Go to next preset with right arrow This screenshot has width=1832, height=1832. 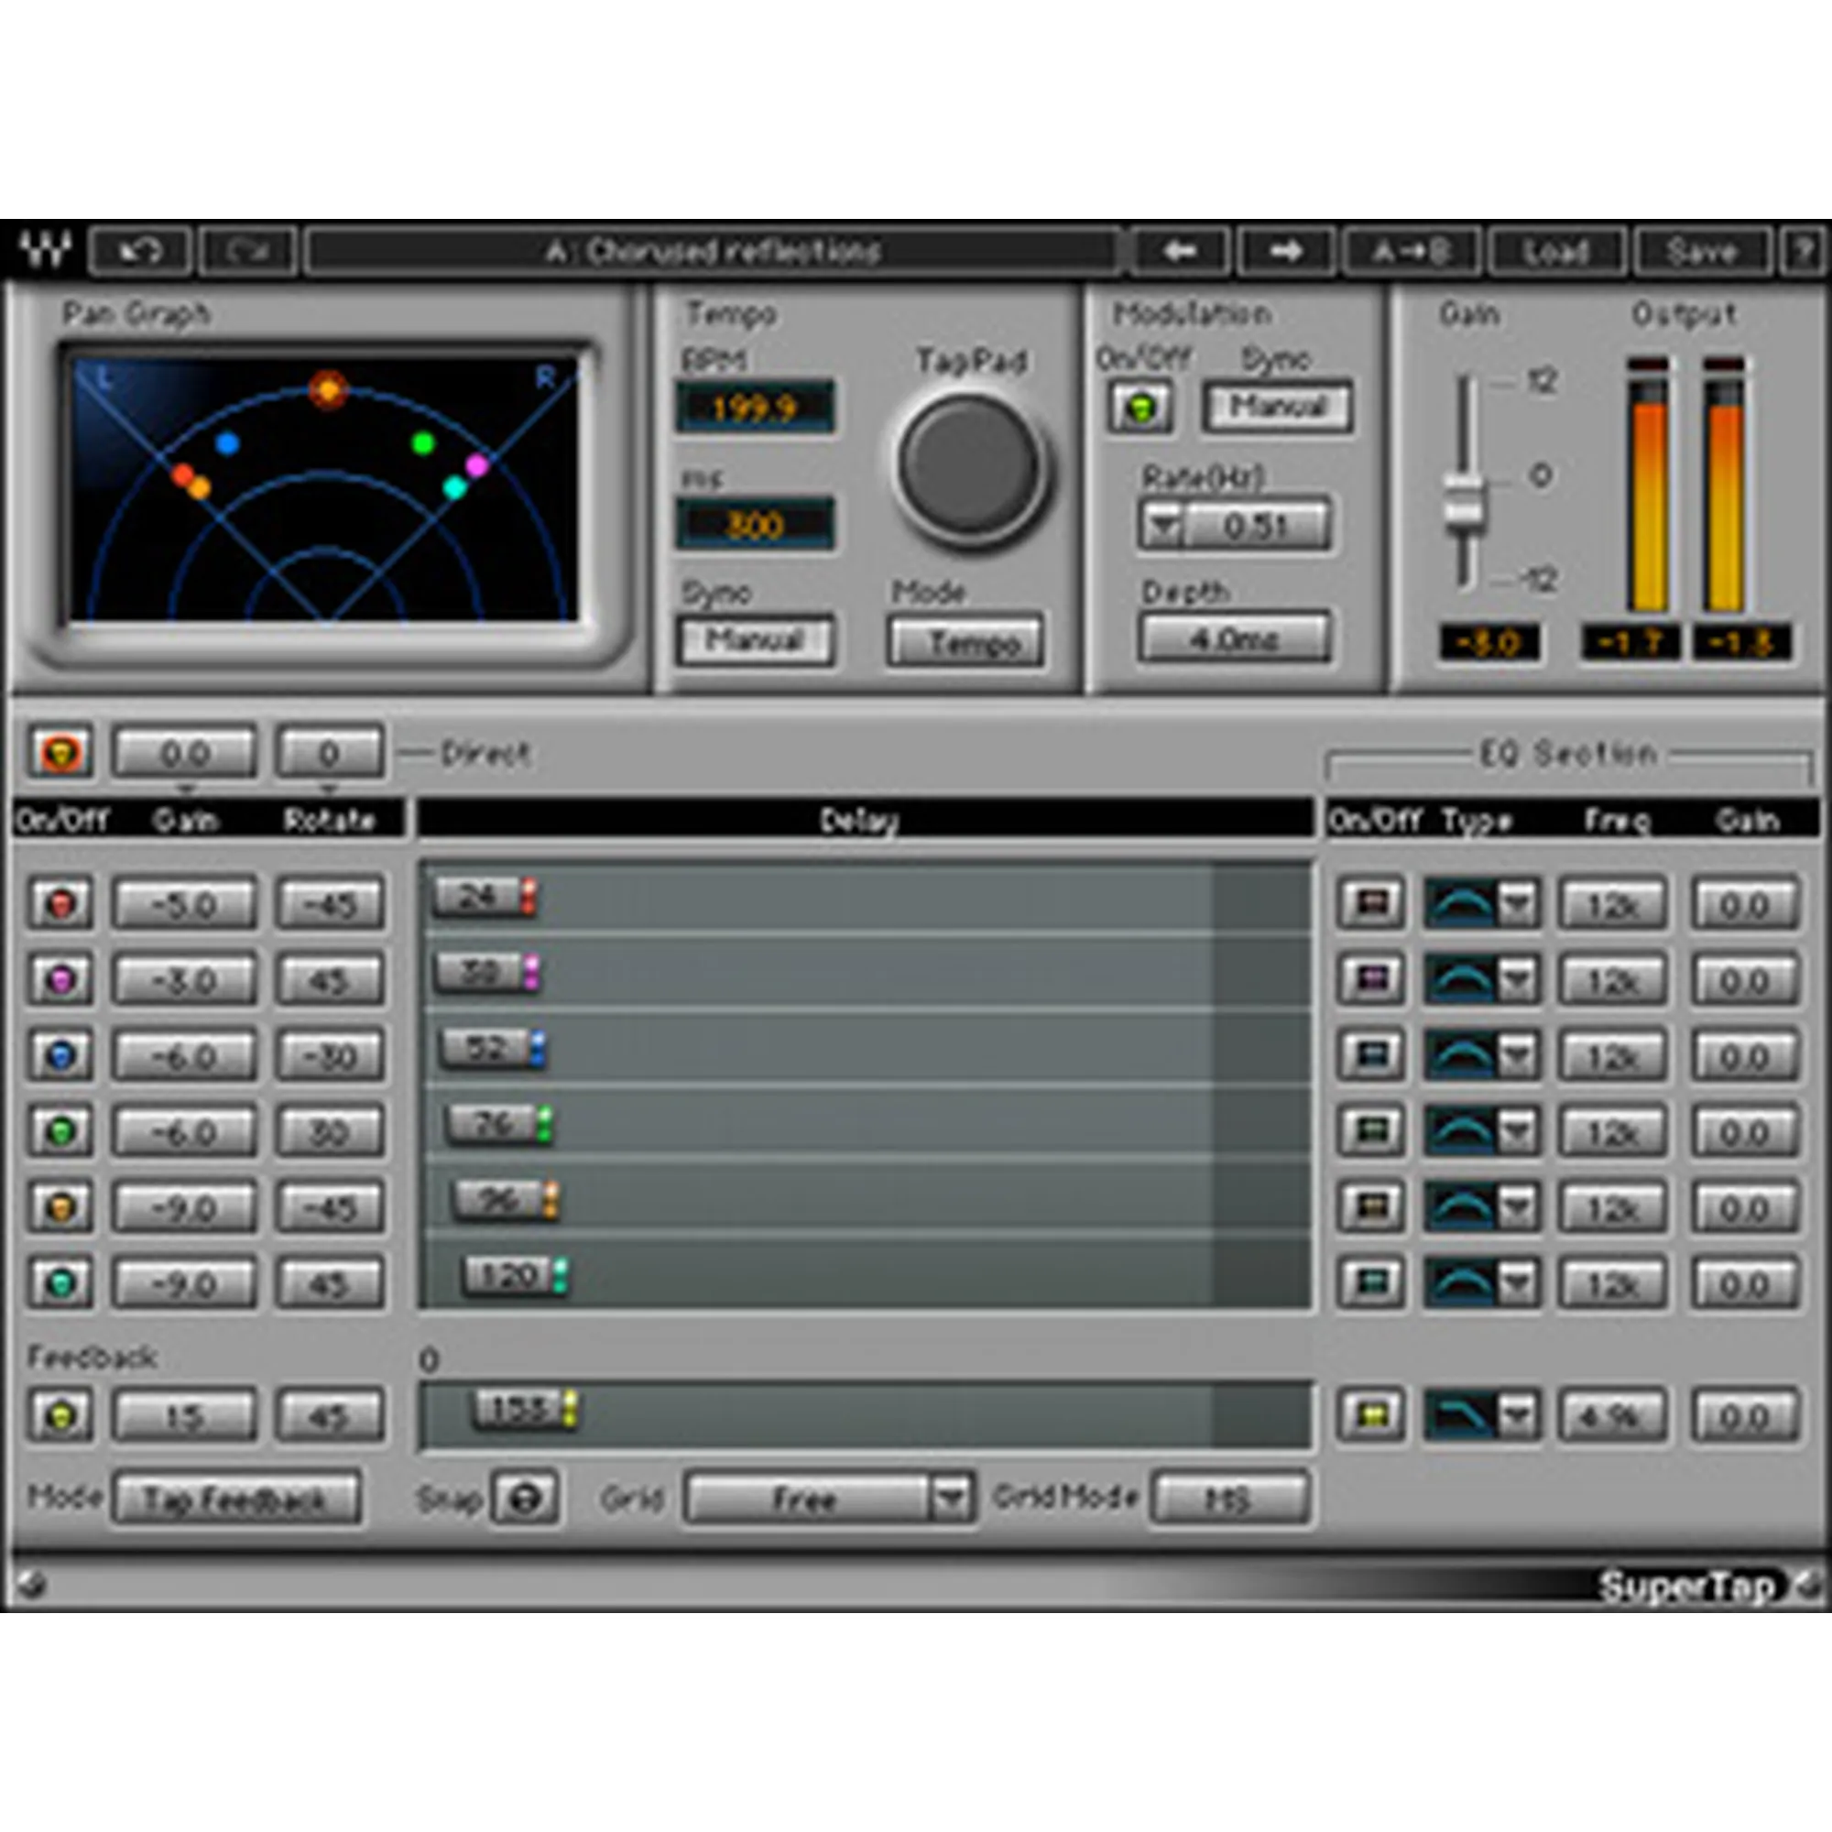pos(1285,251)
